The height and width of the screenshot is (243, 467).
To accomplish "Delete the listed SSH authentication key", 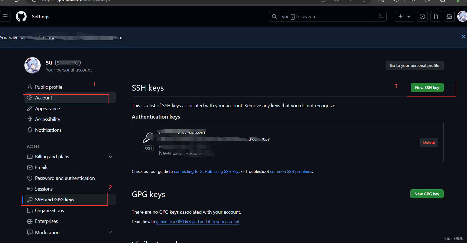I will (x=429, y=142).
